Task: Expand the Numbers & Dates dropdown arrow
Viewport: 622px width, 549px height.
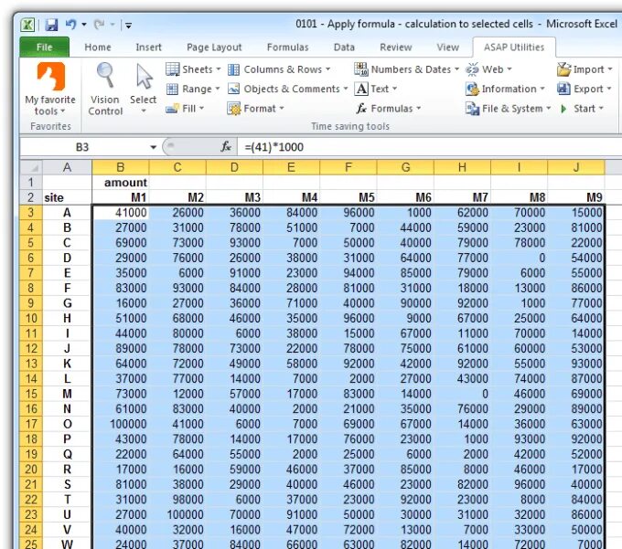Action: point(457,69)
